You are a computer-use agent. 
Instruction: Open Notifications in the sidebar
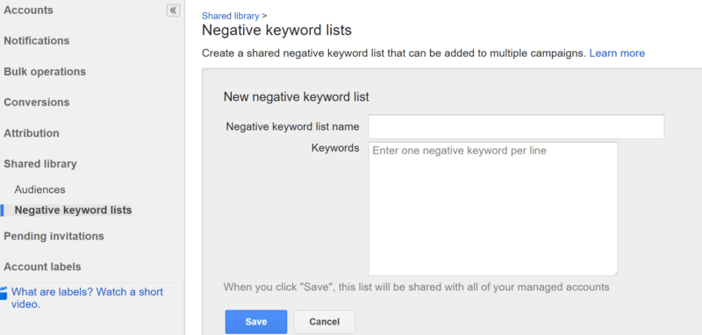37,40
